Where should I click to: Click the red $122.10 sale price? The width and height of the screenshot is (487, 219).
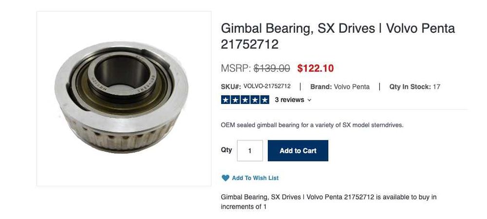pyautogui.click(x=315, y=68)
